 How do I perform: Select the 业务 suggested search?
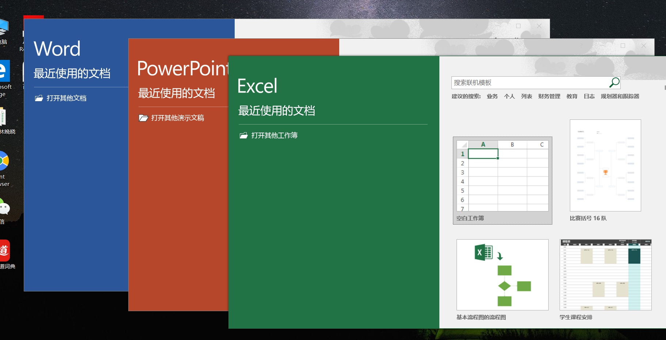click(492, 96)
